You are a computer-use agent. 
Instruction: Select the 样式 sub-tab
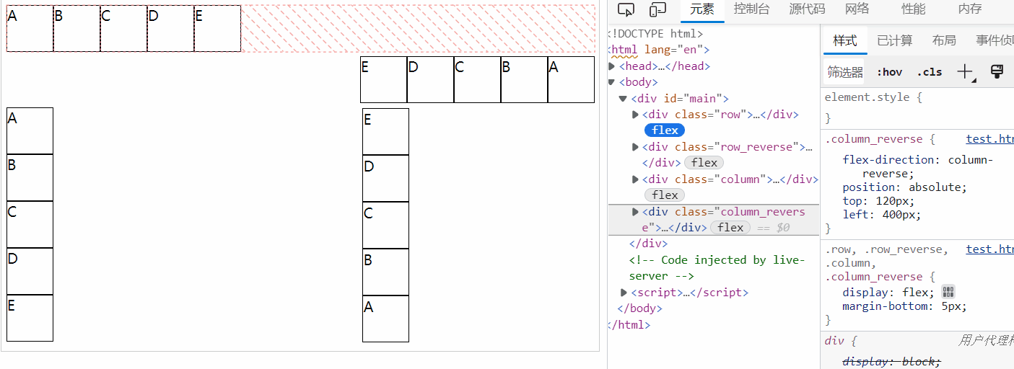click(845, 40)
